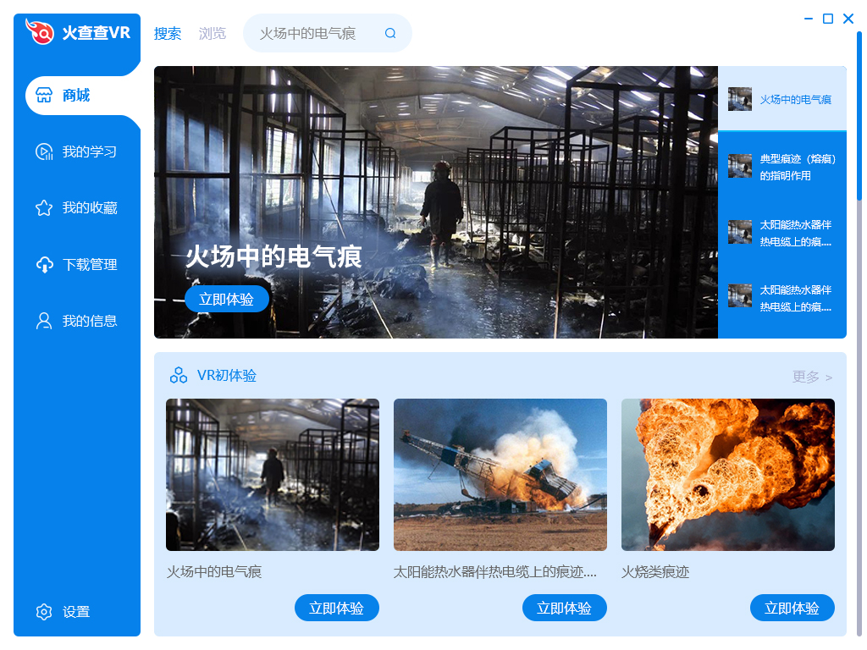Switch to the 搜索 tab
Screen dimensions: 867x650
coord(168,33)
